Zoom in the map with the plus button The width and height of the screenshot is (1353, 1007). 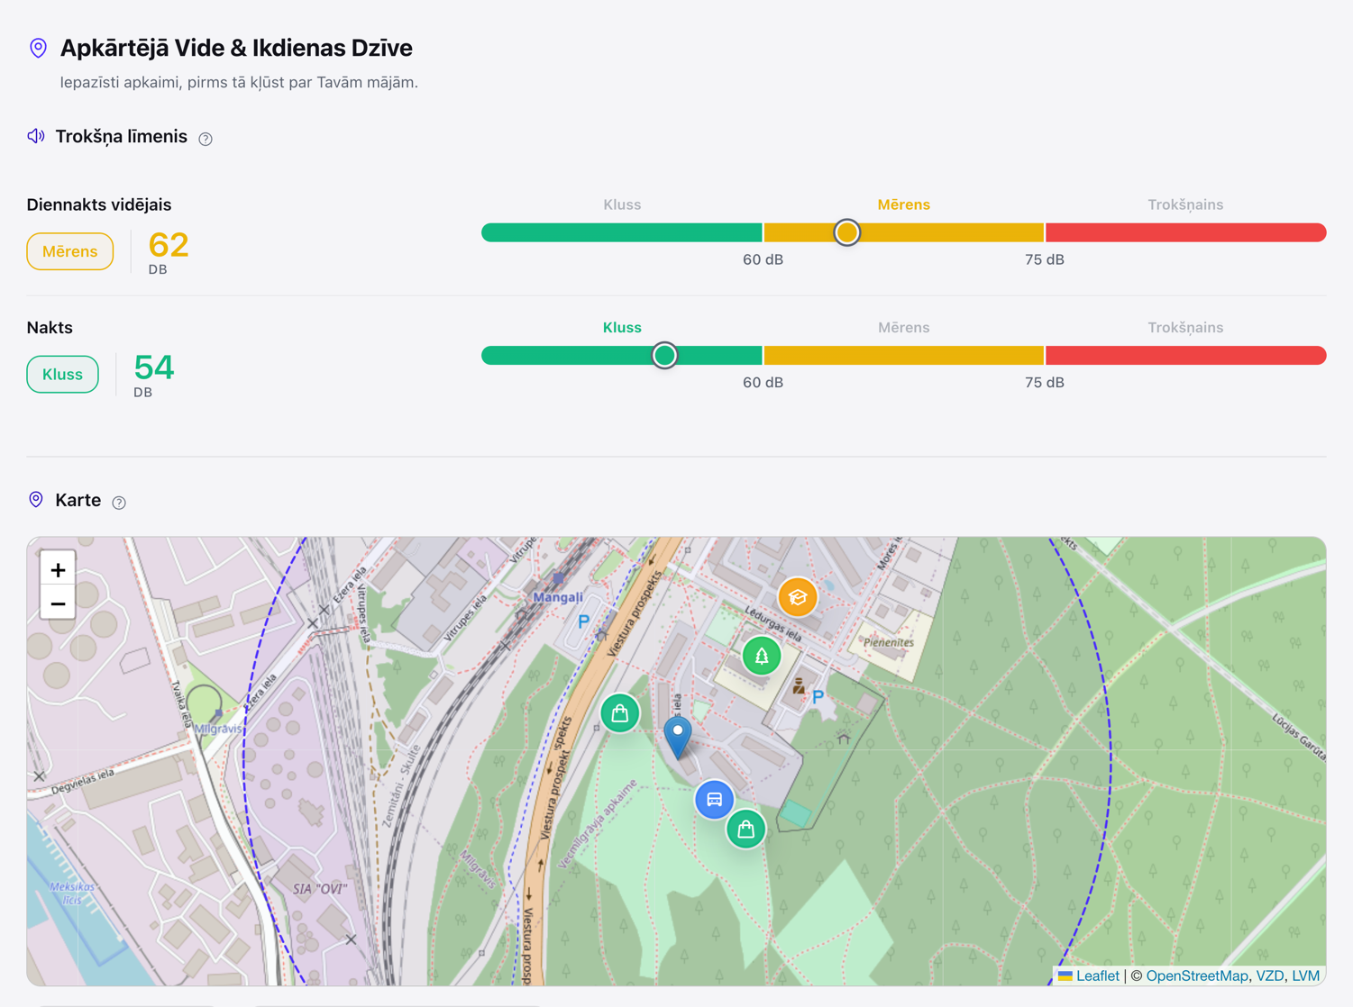click(58, 570)
